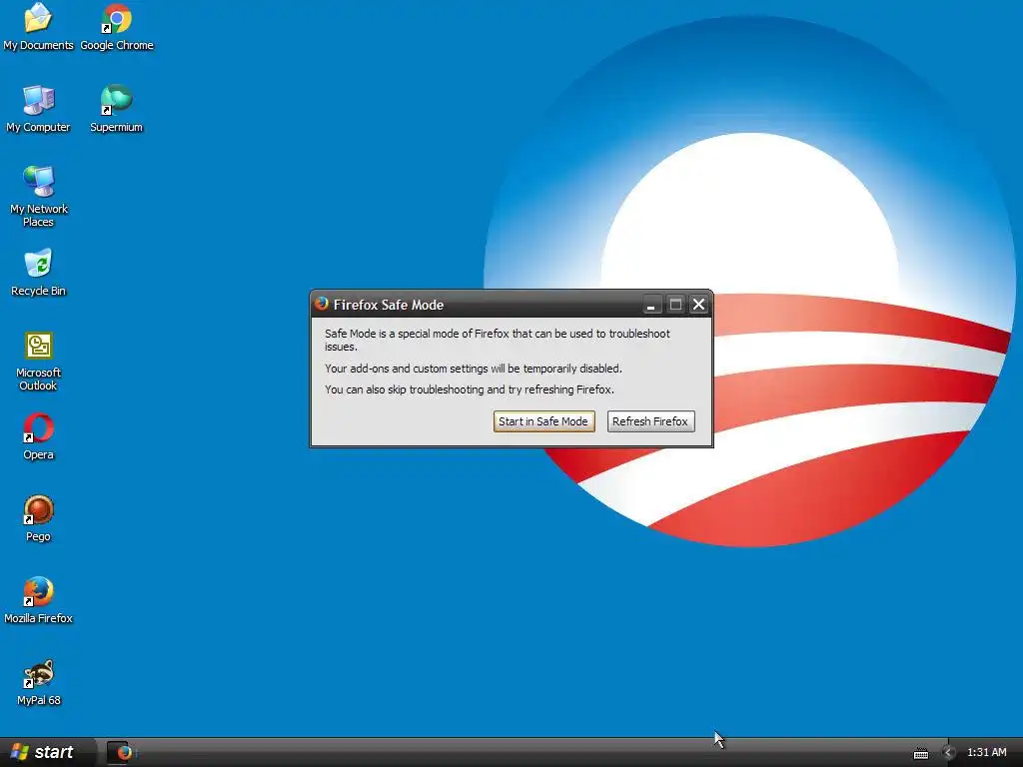Click Start in Safe Mode button
The width and height of the screenshot is (1023, 767).
[543, 421]
